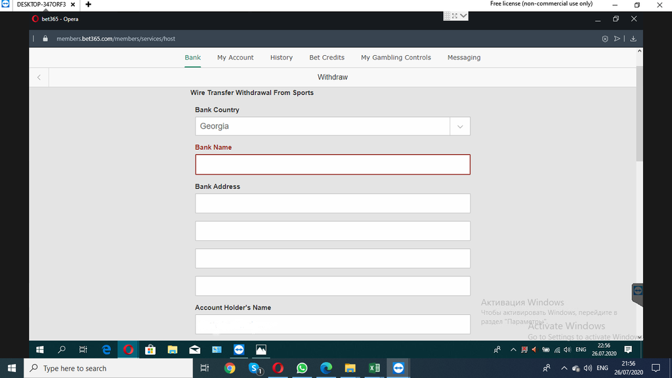The height and width of the screenshot is (378, 672).
Task: Click the TeamViewer toolbar grid handle icon
Action: (x=447, y=16)
